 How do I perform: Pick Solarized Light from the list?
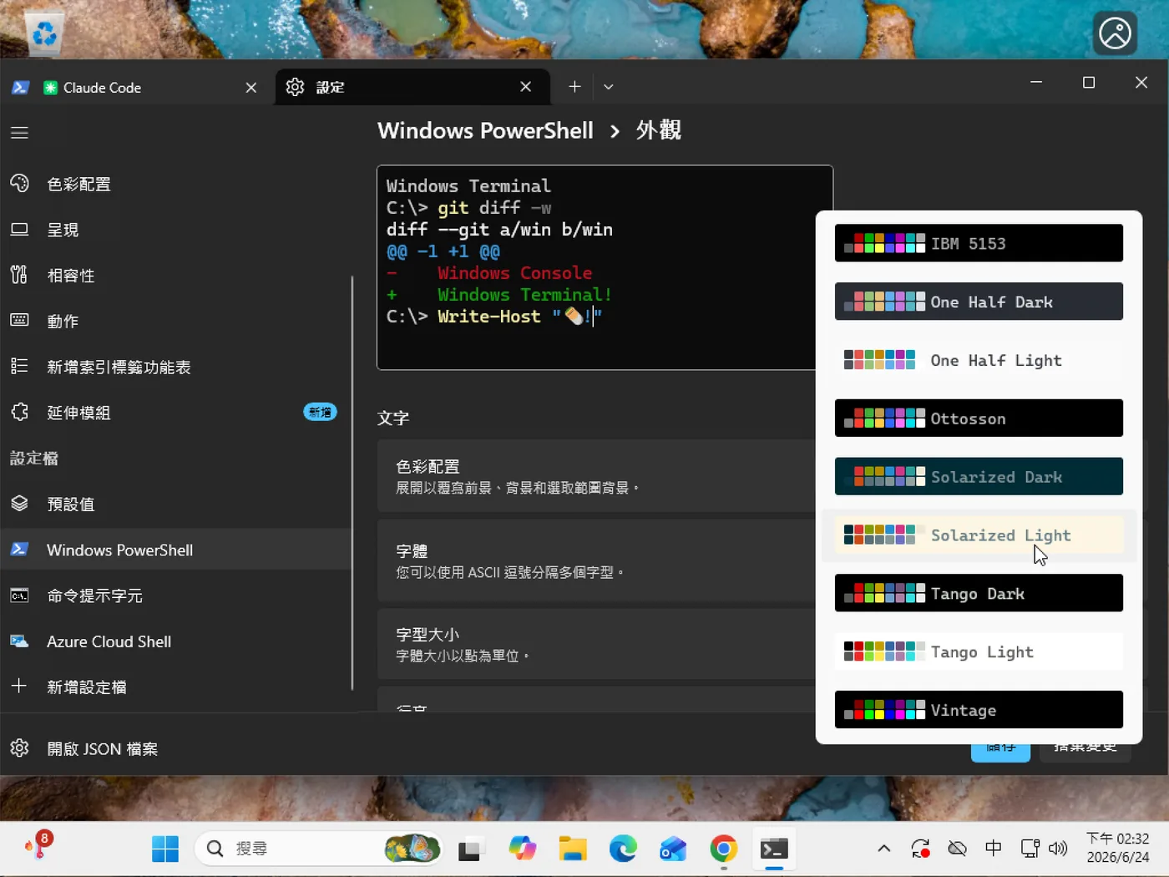979,535
